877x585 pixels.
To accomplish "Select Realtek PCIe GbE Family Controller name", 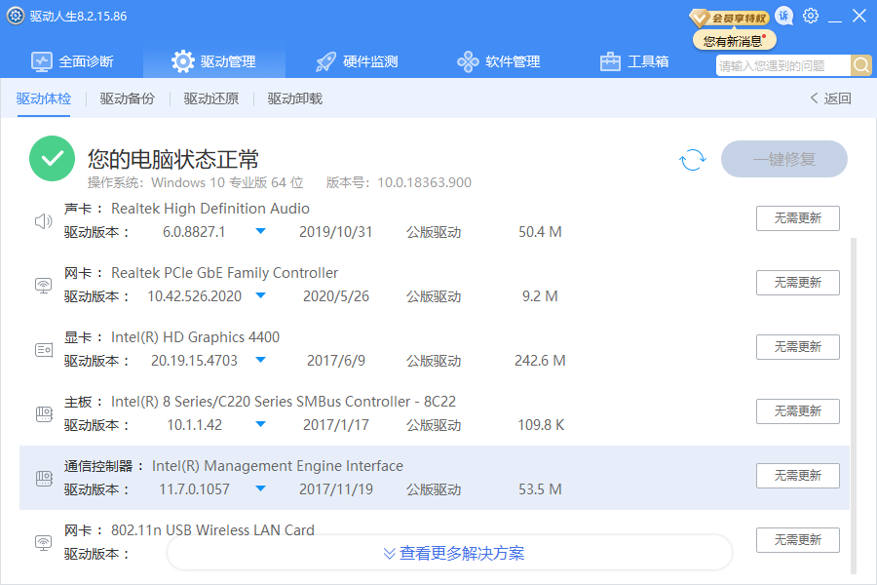I will [225, 273].
